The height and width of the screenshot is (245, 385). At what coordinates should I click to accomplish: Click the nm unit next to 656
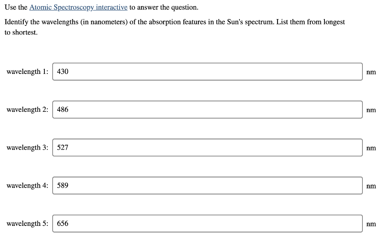pos(371,224)
